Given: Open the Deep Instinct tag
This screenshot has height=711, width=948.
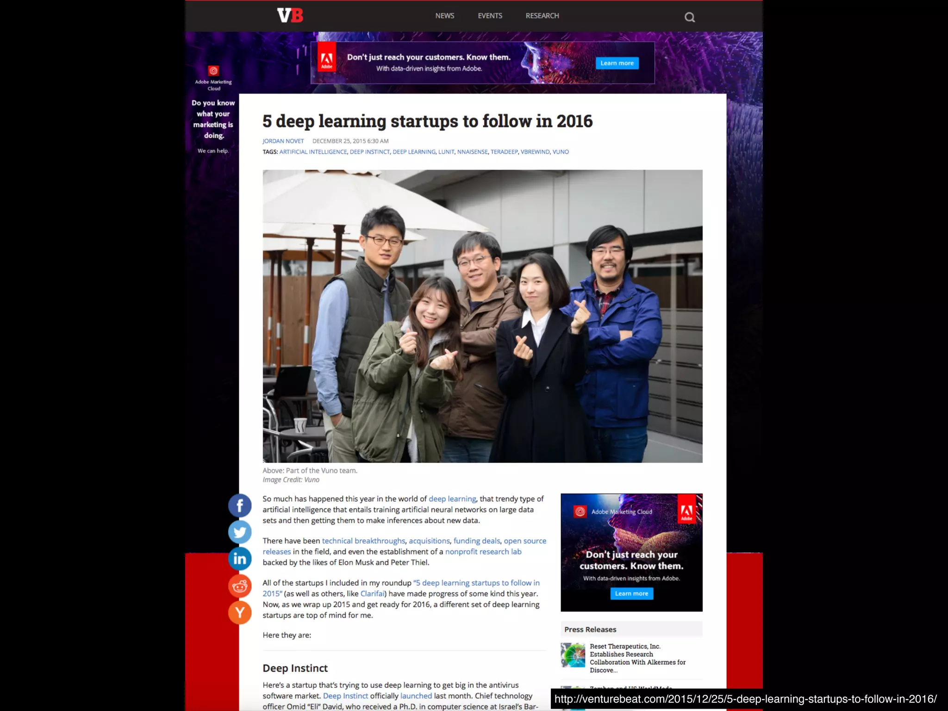Looking at the screenshot, I should point(369,152).
